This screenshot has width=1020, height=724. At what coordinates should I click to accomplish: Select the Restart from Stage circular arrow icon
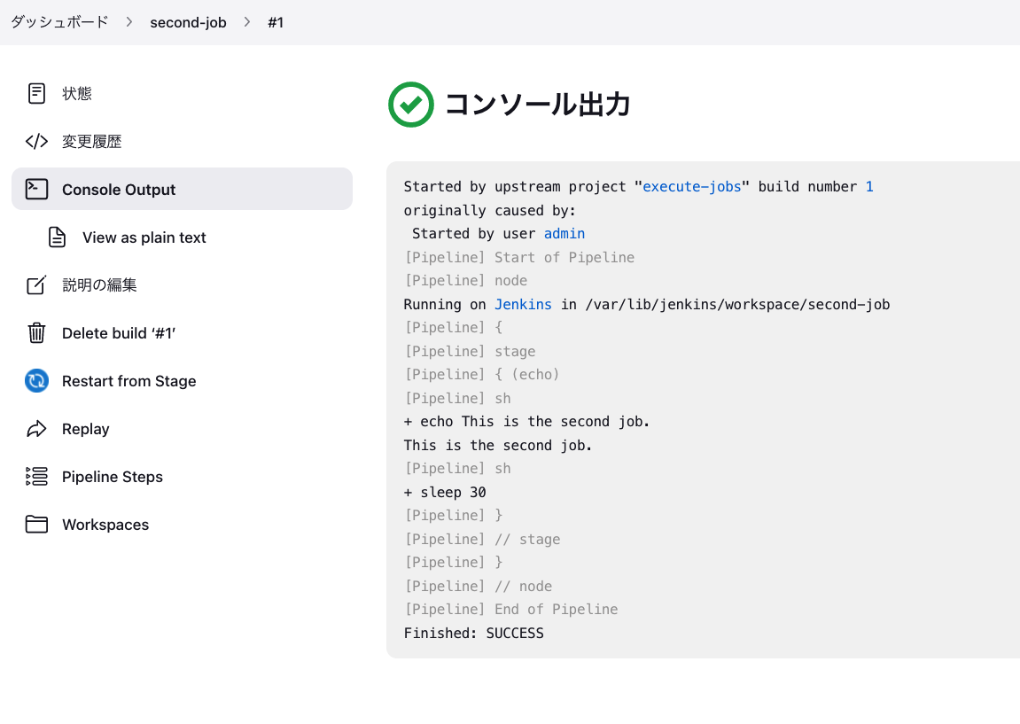tap(36, 380)
